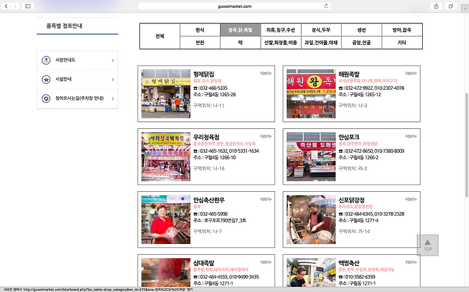
Task: Click the 신포닭강정 shop title
Action: click(x=352, y=200)
